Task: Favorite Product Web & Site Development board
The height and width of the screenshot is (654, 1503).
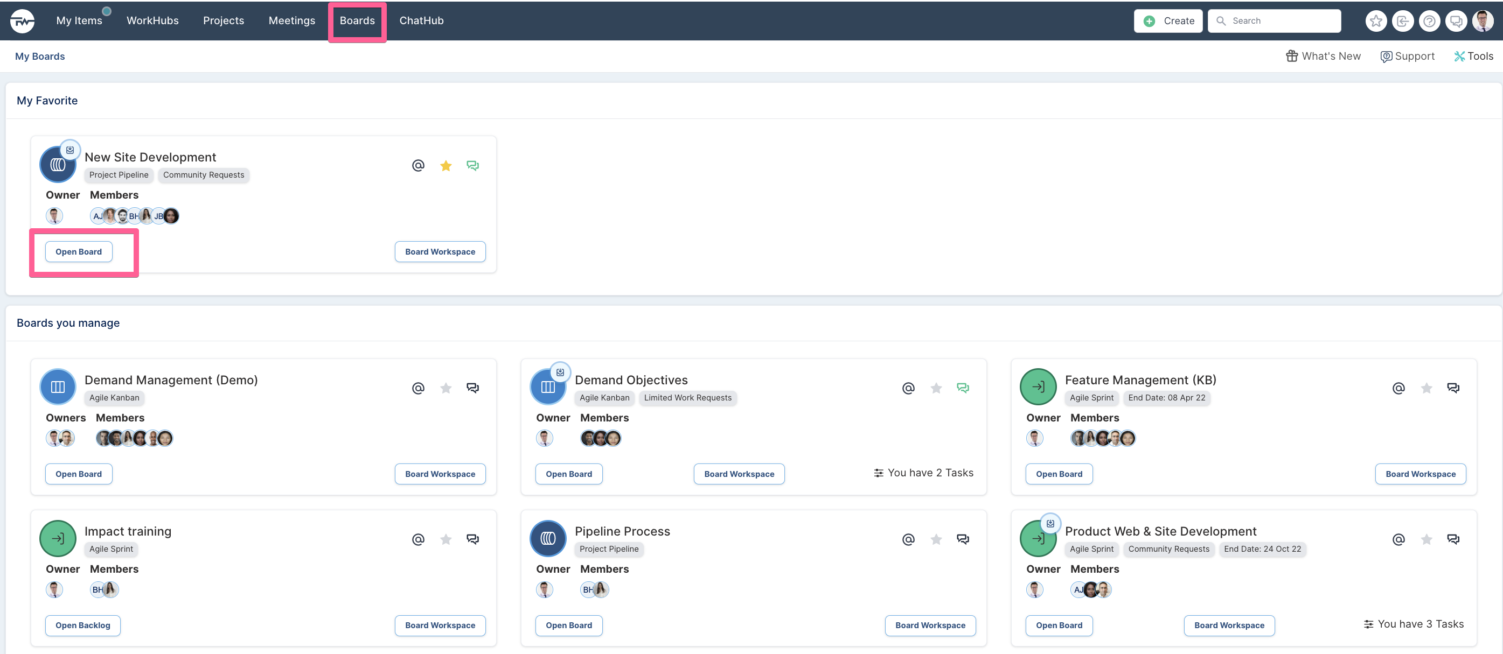Action: coord(1426,540)
